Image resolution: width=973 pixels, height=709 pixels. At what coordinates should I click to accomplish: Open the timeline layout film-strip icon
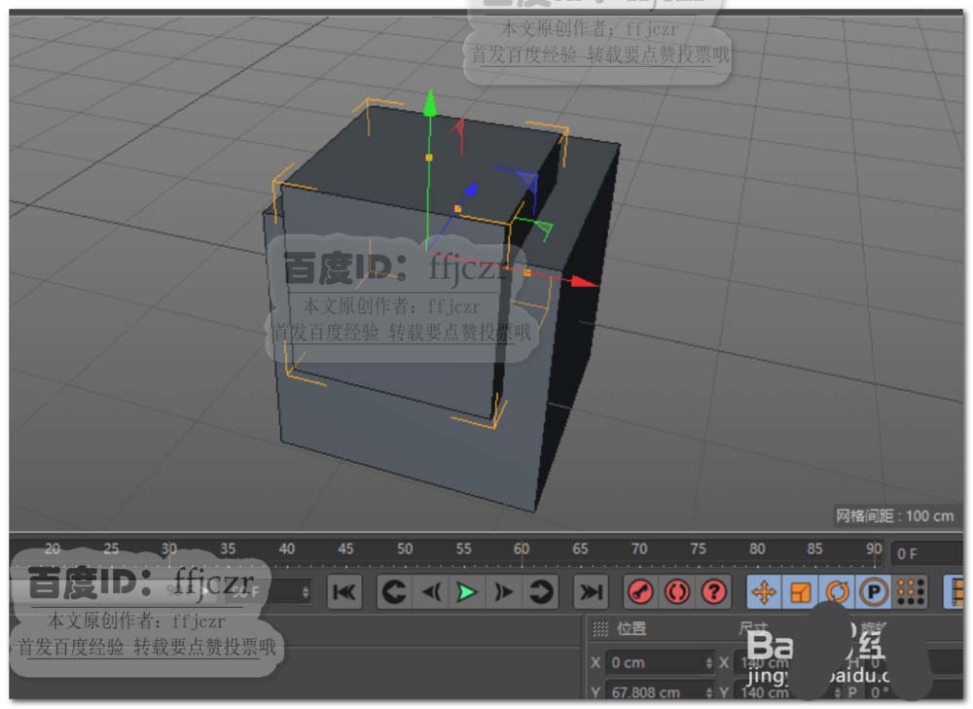coord(955,592)
